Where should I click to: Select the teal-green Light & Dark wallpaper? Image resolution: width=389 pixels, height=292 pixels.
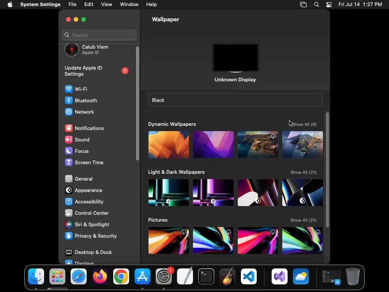click(x=169, y=193)
